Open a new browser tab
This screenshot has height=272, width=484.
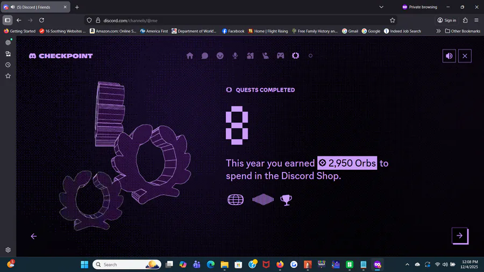77,7
